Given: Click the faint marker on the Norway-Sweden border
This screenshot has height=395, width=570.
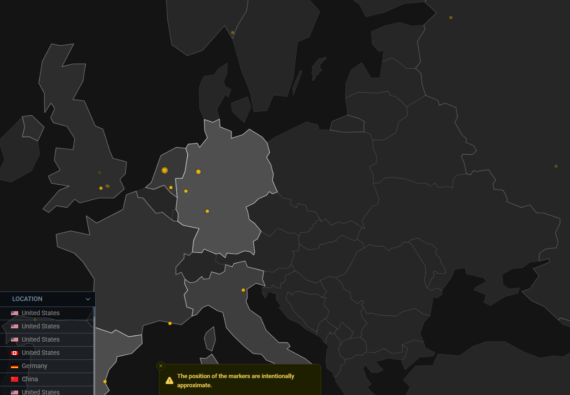Looking at the screenshot, I should [232, 32].
